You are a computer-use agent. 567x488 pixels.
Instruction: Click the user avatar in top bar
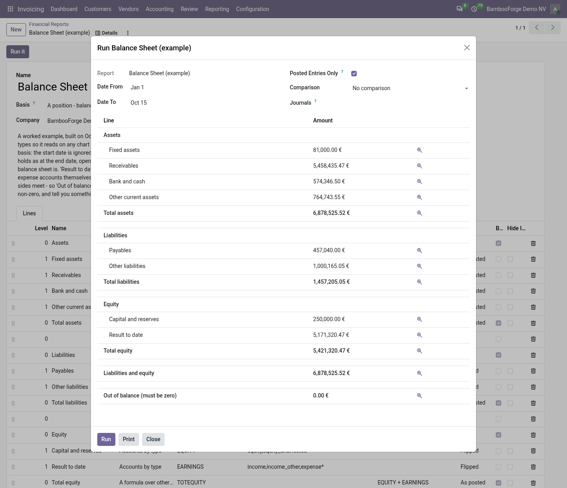(x=555, y=9)
